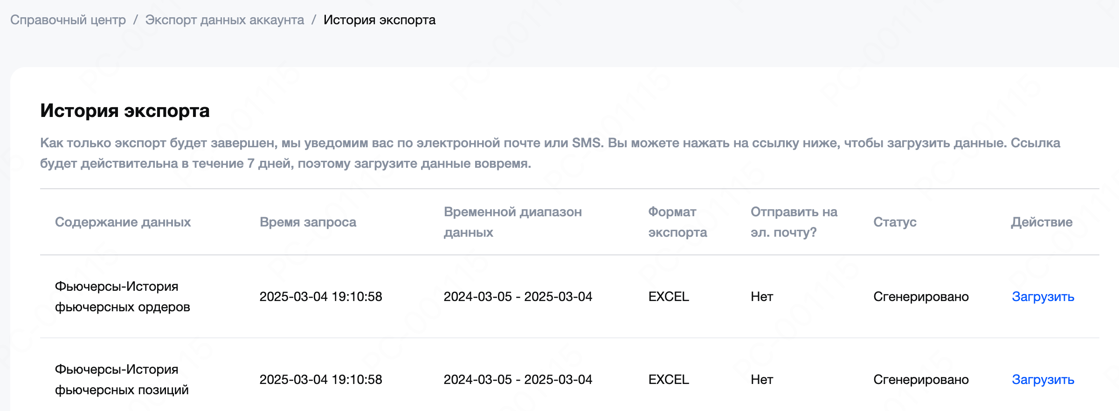Click Сгенерировано status in the фьючерсных позиций row
Screen dimensions: 1119x411
[921, 380]
